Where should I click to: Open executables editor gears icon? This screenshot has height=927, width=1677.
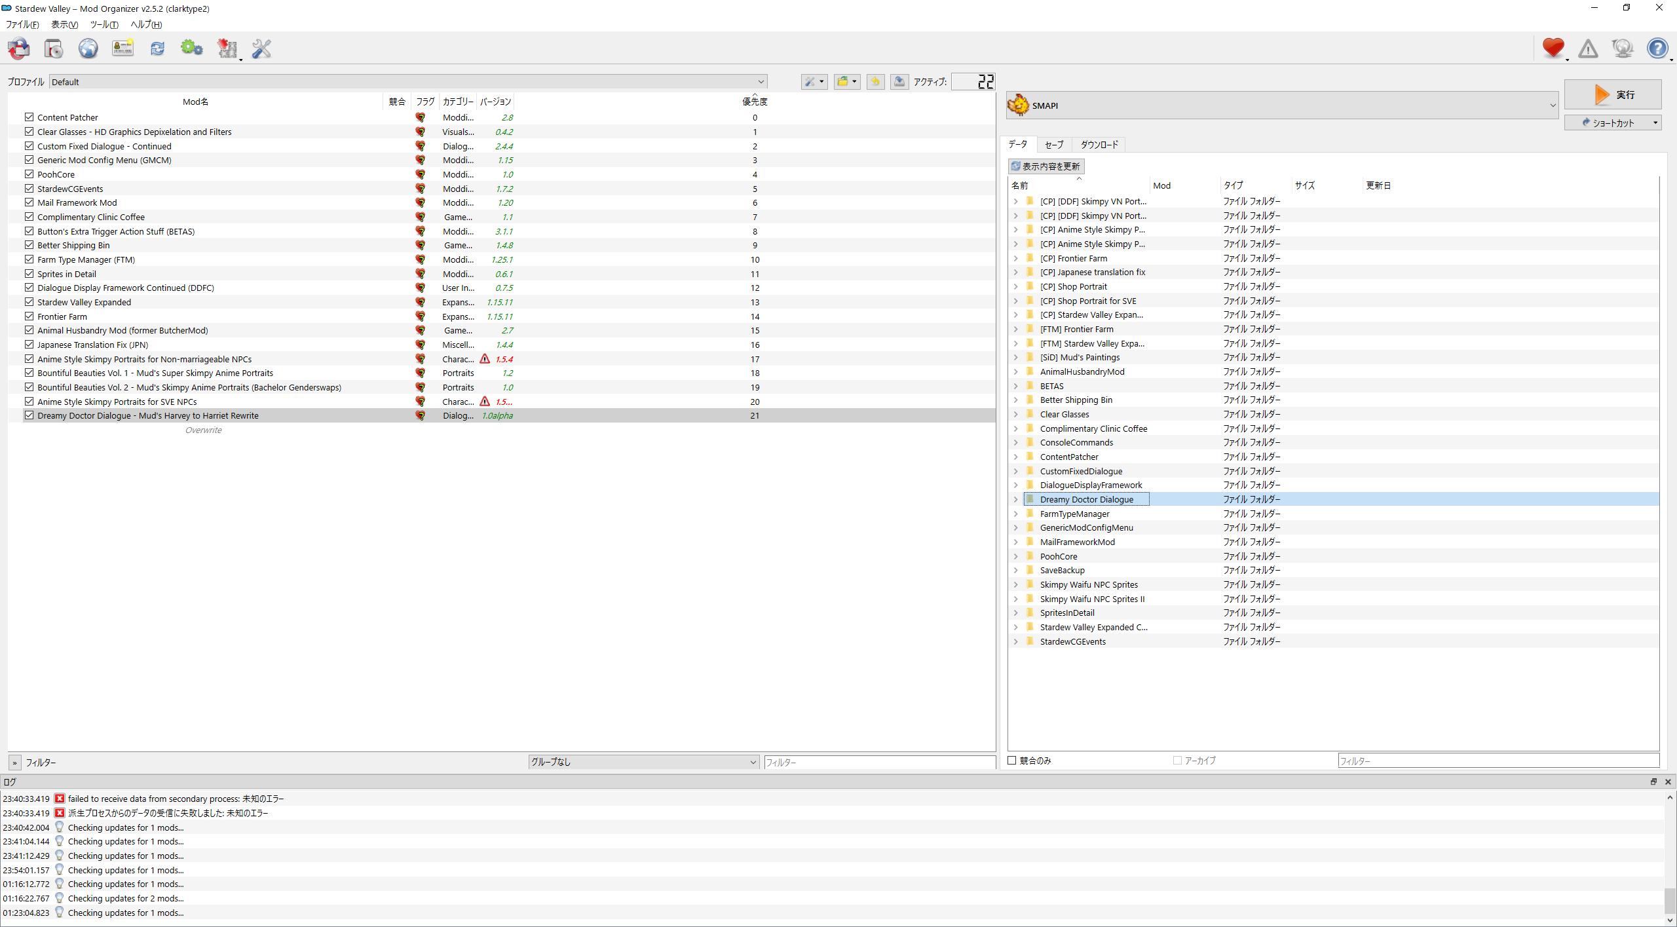[191, 48]
